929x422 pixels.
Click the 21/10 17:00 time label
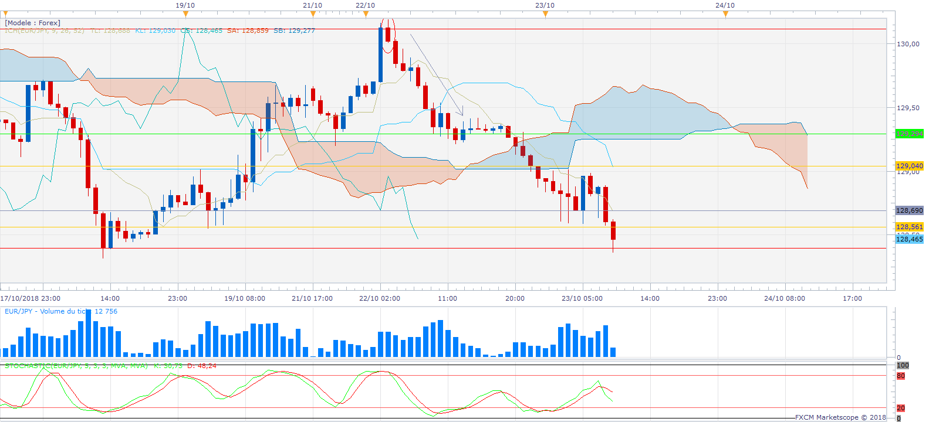(x=312, y=298)
